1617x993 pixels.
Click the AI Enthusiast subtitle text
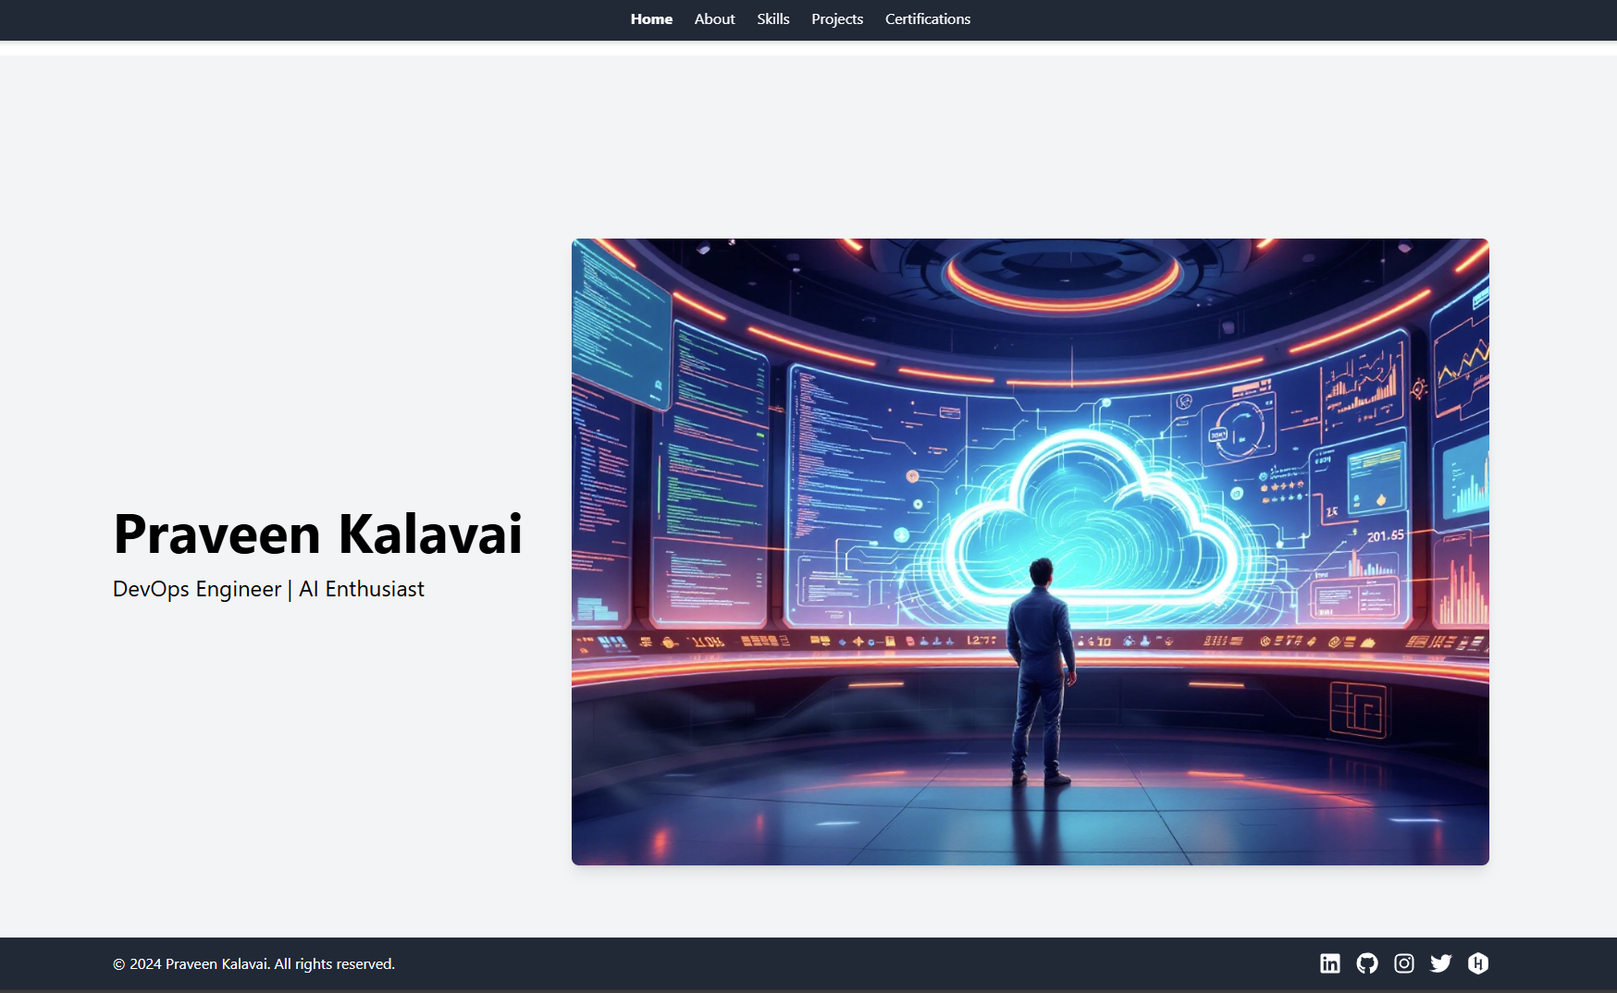[x=362, y=589]
